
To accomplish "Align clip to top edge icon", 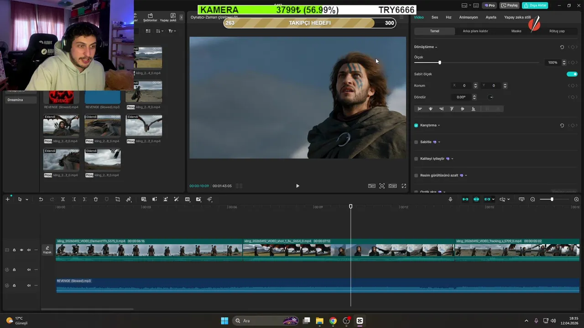I will (452, 109).
